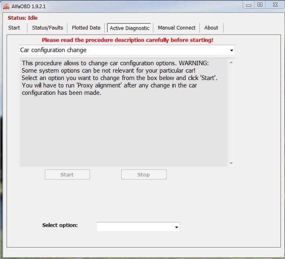The image size is (285, 259).
Task: Select the Active Diagnostic tab
Action: click(129, 28)
